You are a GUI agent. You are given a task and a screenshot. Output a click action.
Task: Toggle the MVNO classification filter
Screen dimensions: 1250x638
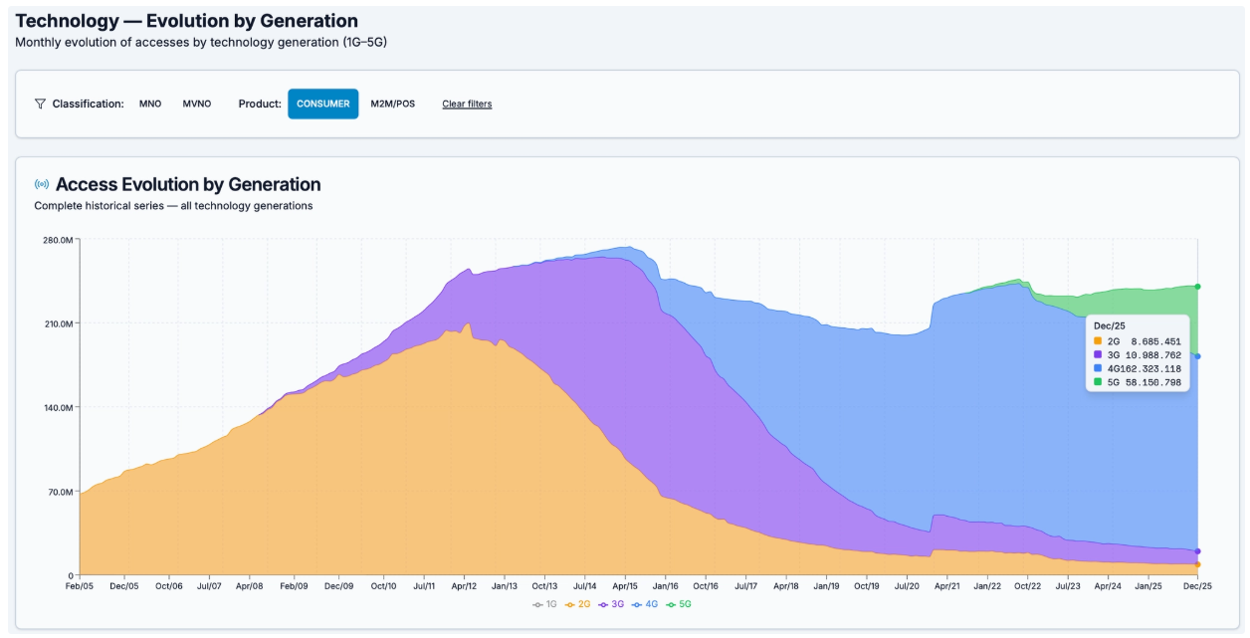(197, 104)
